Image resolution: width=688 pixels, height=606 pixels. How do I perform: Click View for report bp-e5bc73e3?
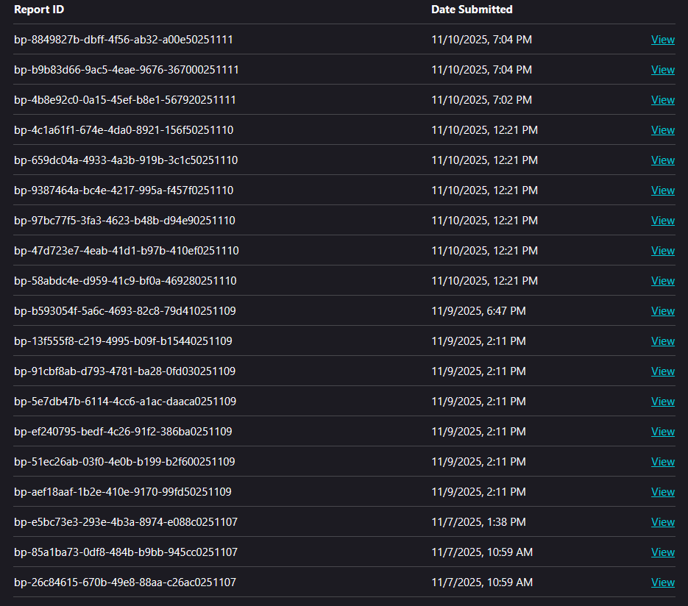coord(662,522)
